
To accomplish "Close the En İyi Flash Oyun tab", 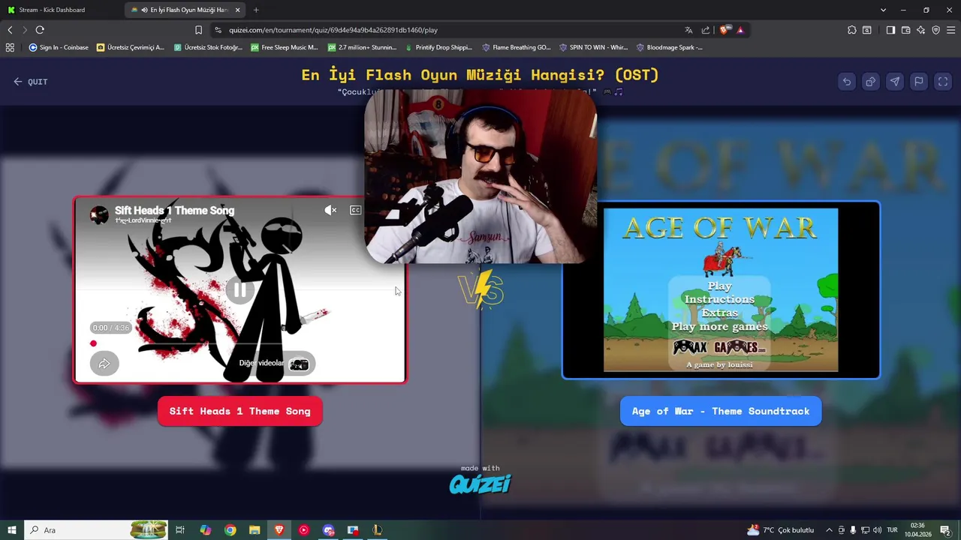I will click(x=238, y=10).
